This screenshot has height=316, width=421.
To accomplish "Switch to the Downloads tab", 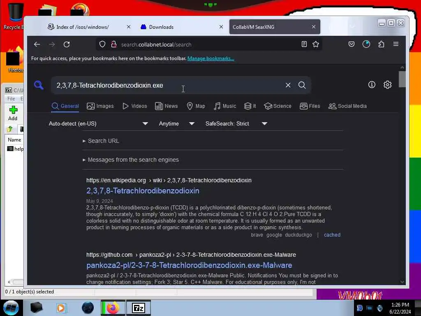I will click(x=161, y=27).
